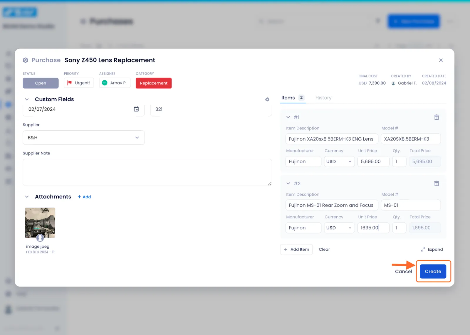The image size is (470, 335).
Task: Edit item #1 quantity field
Action: coord(399,161)
